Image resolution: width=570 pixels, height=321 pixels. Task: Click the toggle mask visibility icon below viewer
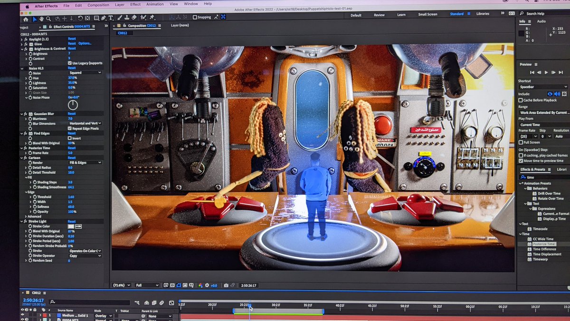(178, 285)
